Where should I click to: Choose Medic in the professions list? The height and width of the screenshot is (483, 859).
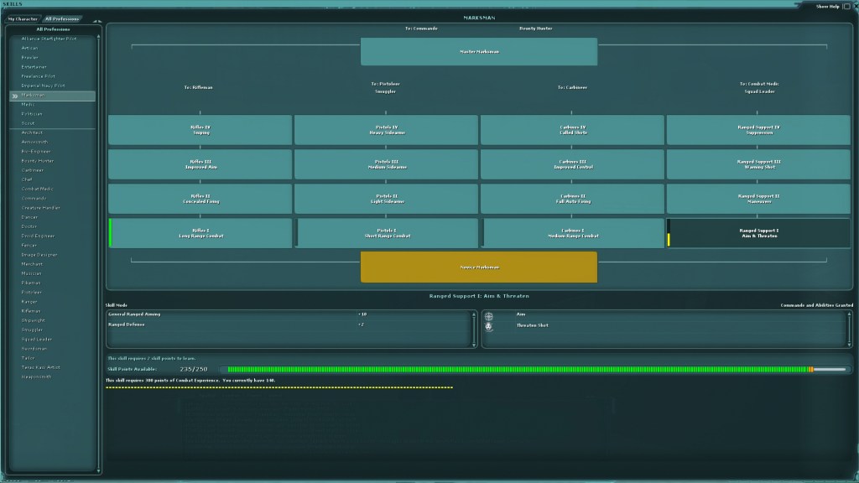(x=28, y=105)
